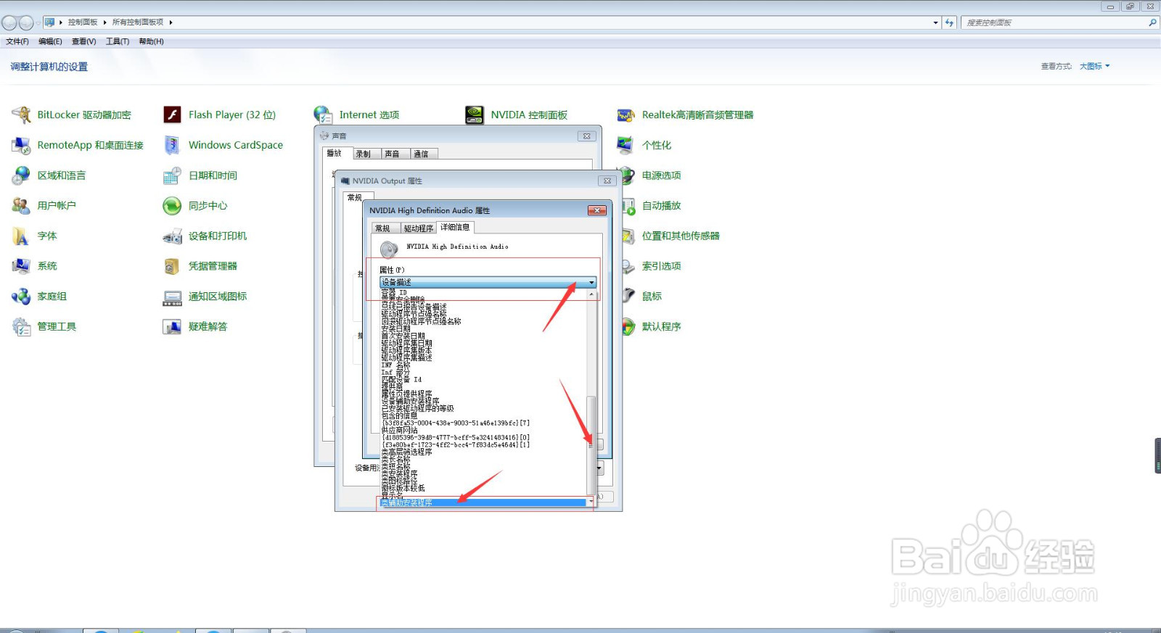The height and width of the screenshot is (633, 1161).
Task: Open Windows CardSpace
Action: coord(223,145)
